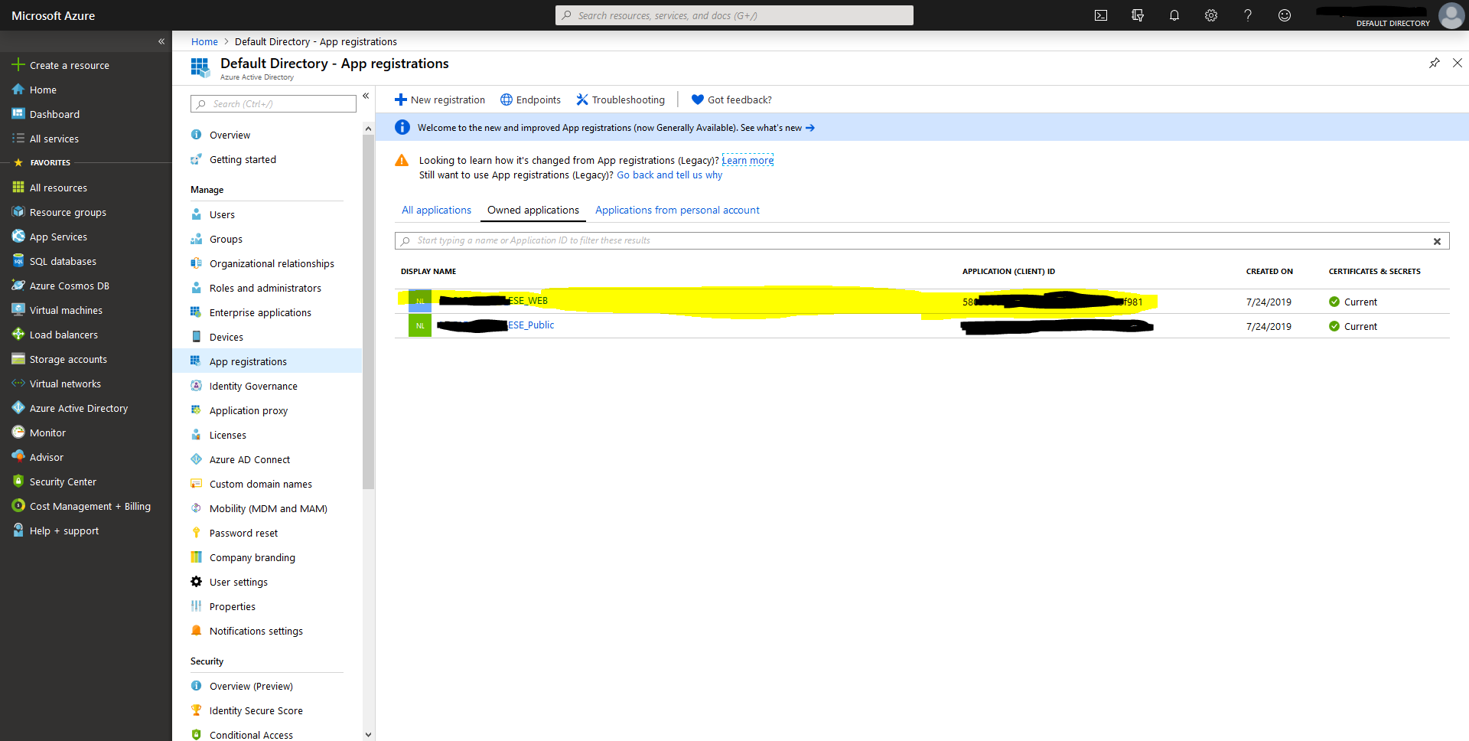Switch to All applications tab

[436, 210]
